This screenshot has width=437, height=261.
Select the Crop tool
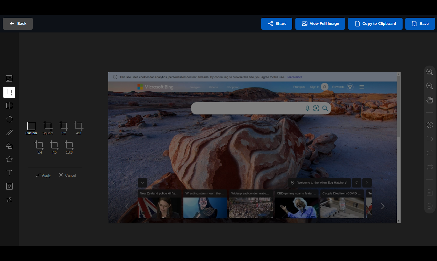(x=9, y=92)
